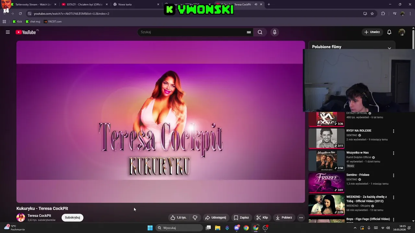Screen dimensions: 415x233
Task: Open options for Wszystko w Nas video
Action: pyautogui.click(x=394, y=153)
